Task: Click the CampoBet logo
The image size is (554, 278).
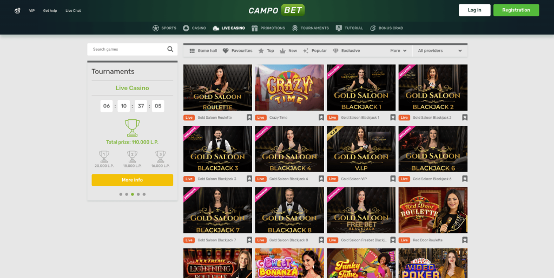Action: pyautogui.click(x=276, y=10)
